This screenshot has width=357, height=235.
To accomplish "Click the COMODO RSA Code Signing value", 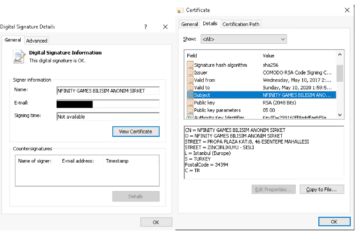I will 297,73.
